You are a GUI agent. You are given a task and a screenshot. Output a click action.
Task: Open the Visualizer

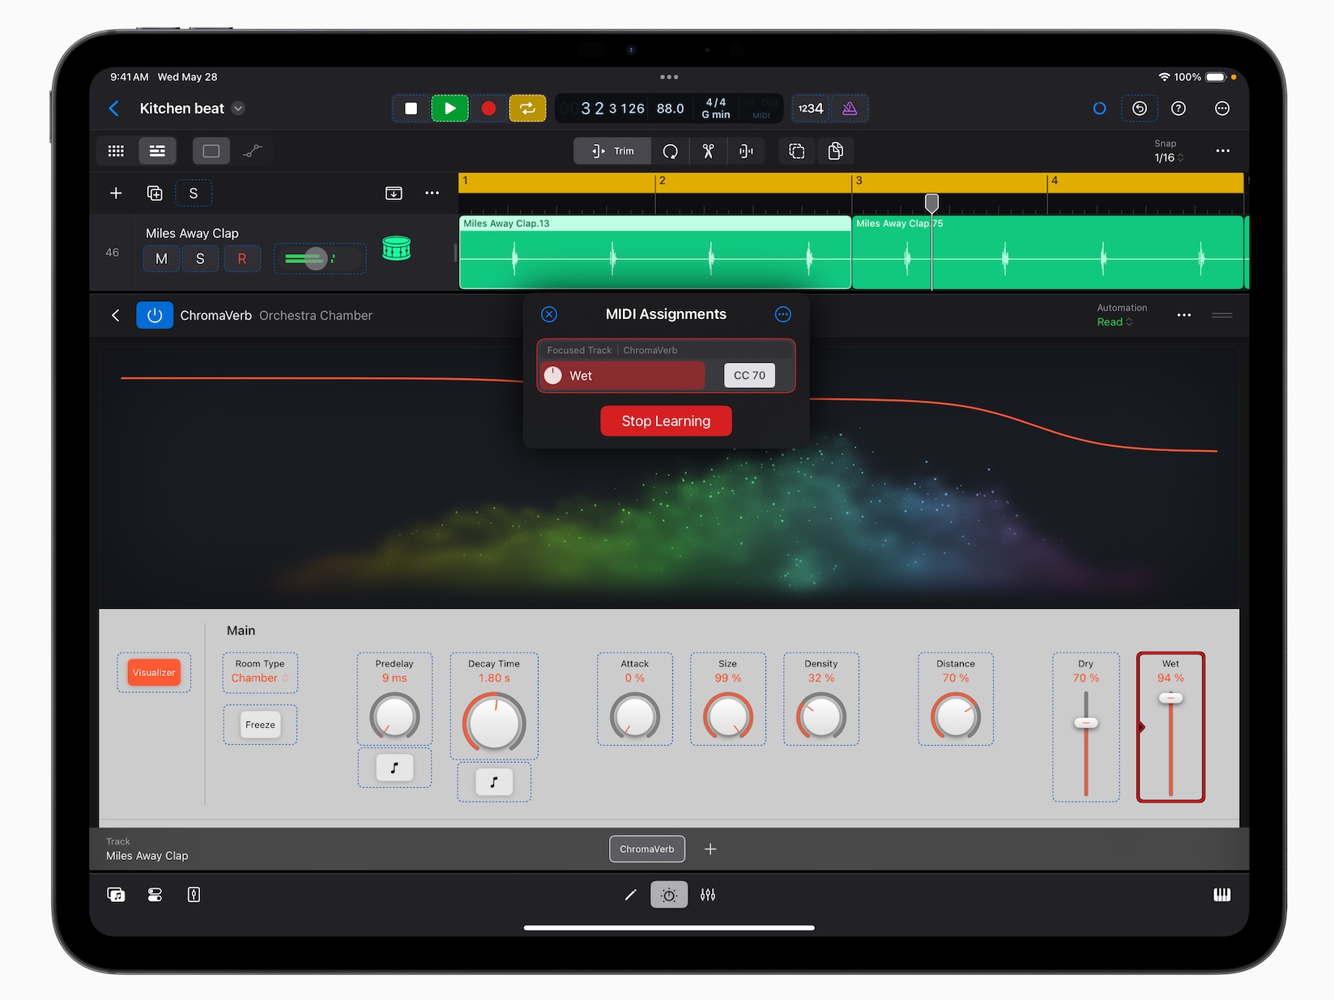pyautogui.click(x=154, y=672)
